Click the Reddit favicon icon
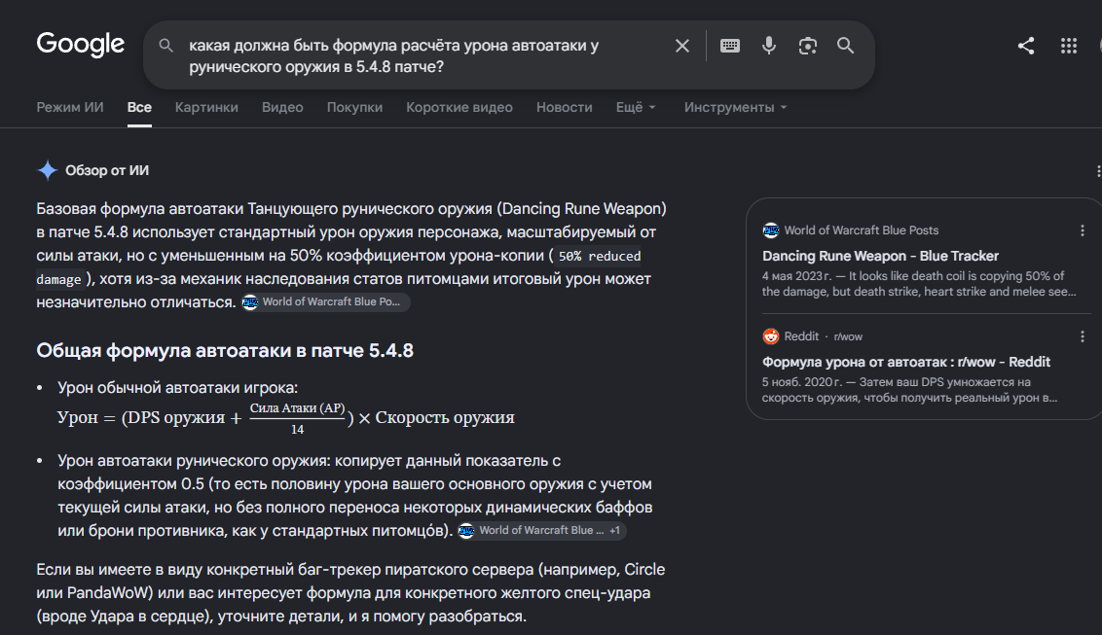 [x=771, y=336]
